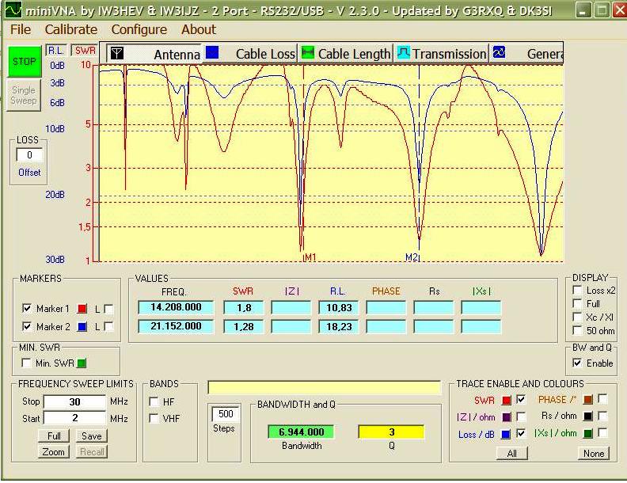Screen dimensions: 627x483
Task: Uncheck the Marker 1 checkbox
Action: [27, 308]
